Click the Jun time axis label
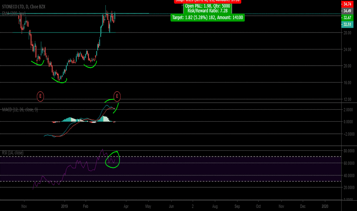357x211 pixels. [171, 206]
